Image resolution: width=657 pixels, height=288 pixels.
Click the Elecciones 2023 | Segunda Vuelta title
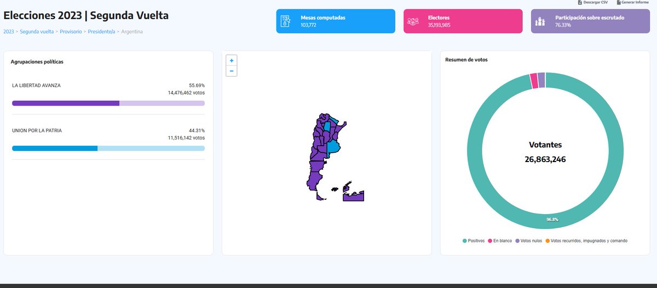point(86,15)
